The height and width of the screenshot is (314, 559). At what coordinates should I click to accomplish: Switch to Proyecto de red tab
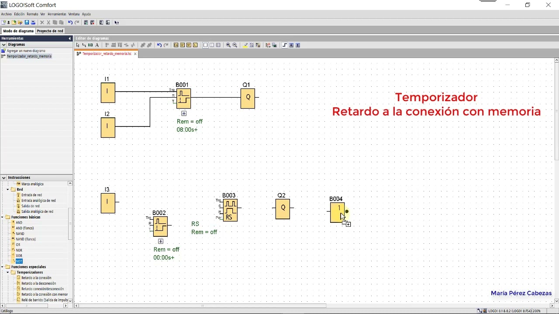point(50,31)
